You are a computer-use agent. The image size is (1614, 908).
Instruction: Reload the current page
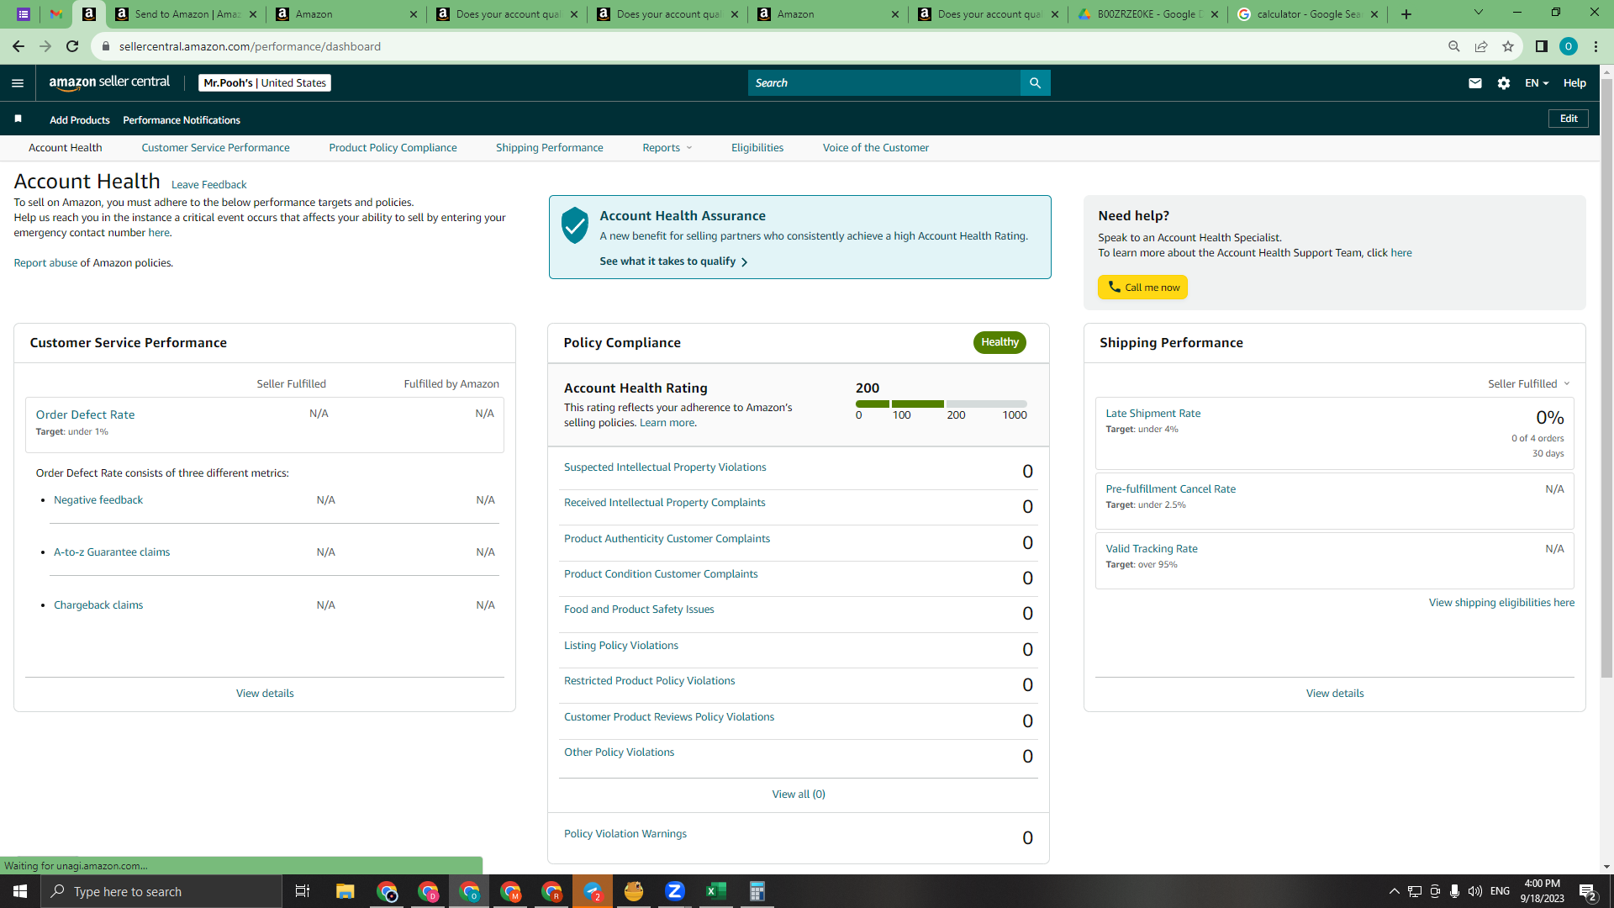[72, 46]
